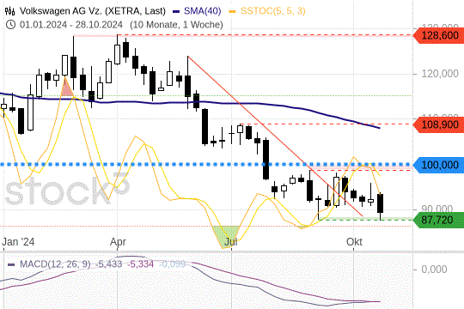Click the green oversold stochastic area near Jul
The image size is (464, 309).
pyautogui.click(x=227, y=236)
